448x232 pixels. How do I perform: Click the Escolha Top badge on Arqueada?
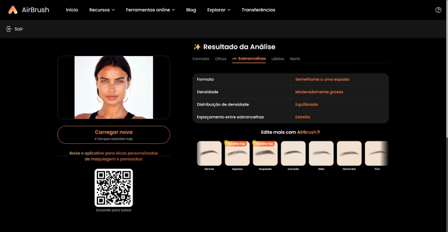263,144
